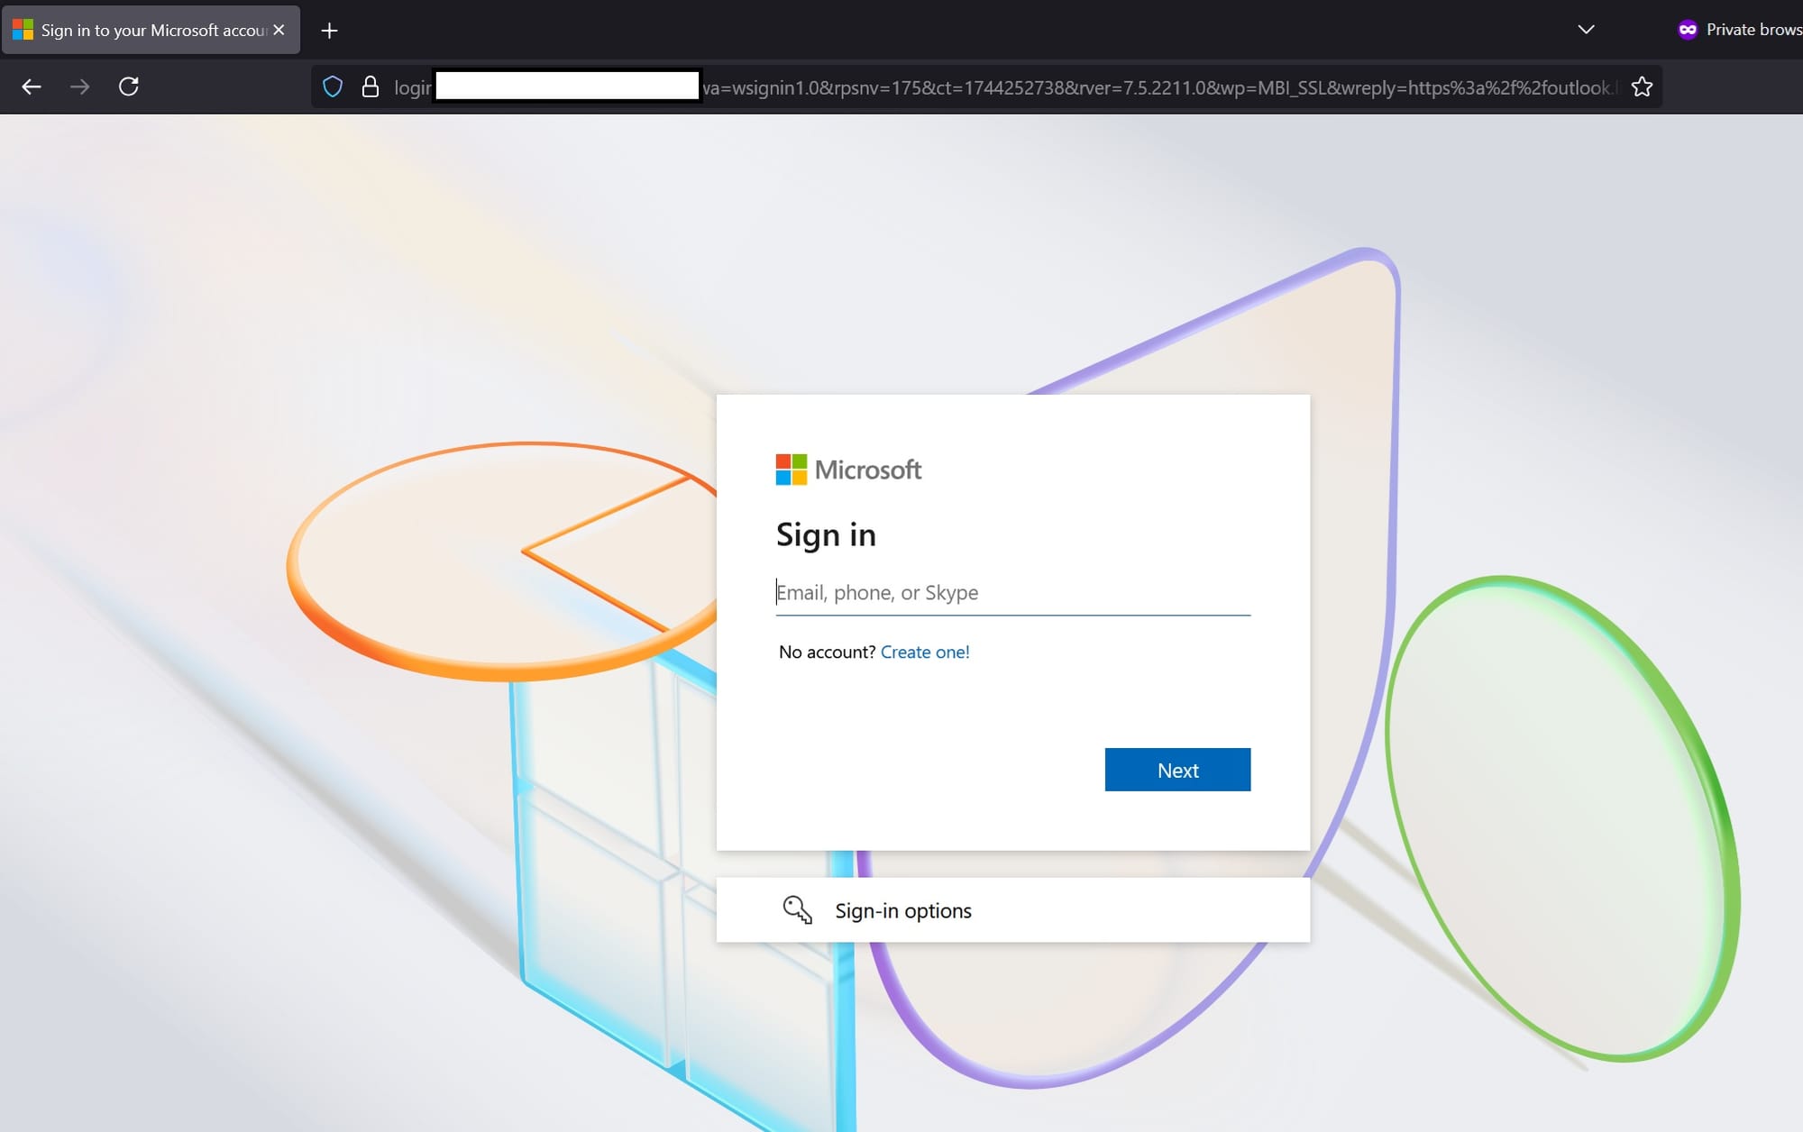Click the forward navigation arrow
This screenshot has width=1803, height=1132.
coord(80,87)
